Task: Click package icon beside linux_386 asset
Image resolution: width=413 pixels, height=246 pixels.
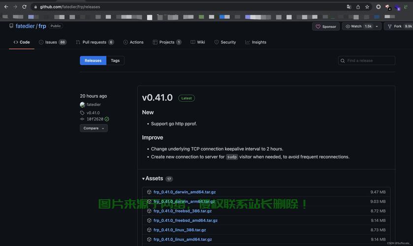Action: pos(149,230)
